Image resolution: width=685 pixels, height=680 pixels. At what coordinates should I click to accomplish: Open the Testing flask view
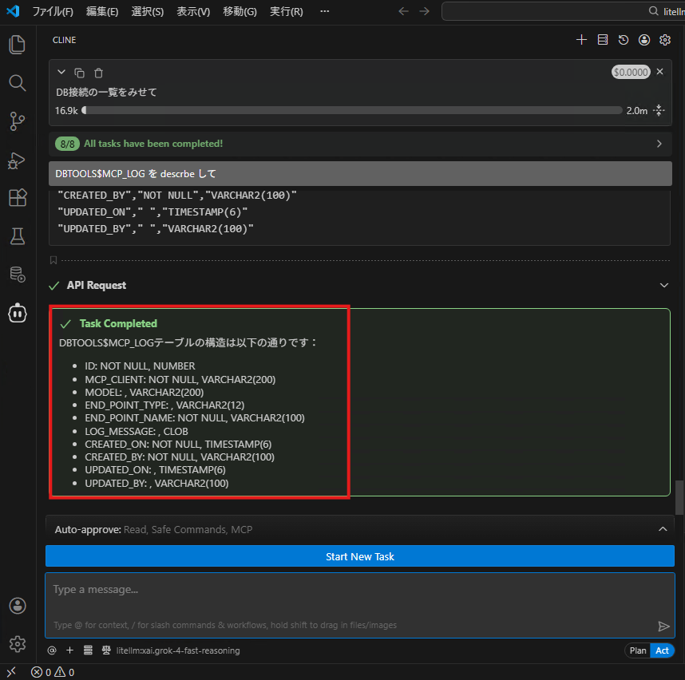coord(17,235)
